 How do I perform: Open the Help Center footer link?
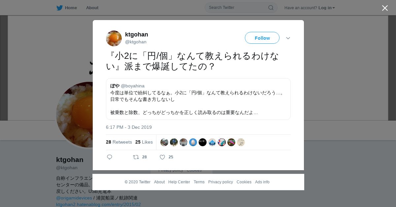tap(179, 182)
